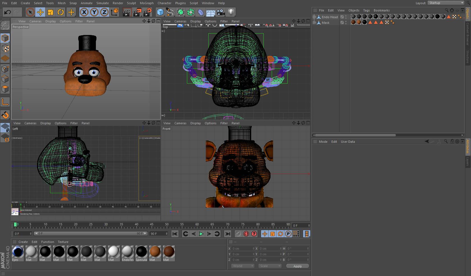Open the Attributes panel Mode menu
Viewport: 471px width, 276px height.
point(323,142)
